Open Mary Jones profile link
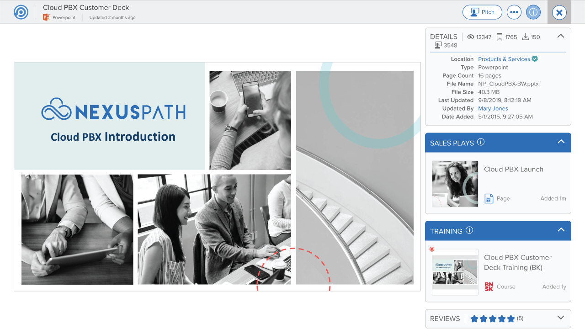Screen dimensions: 585x329 click(493, 108)
